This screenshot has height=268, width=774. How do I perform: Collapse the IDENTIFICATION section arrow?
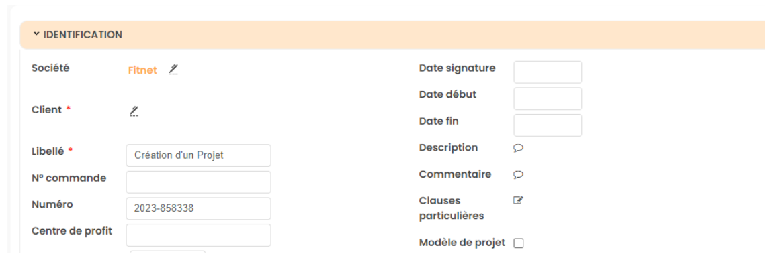click(36, 34)
